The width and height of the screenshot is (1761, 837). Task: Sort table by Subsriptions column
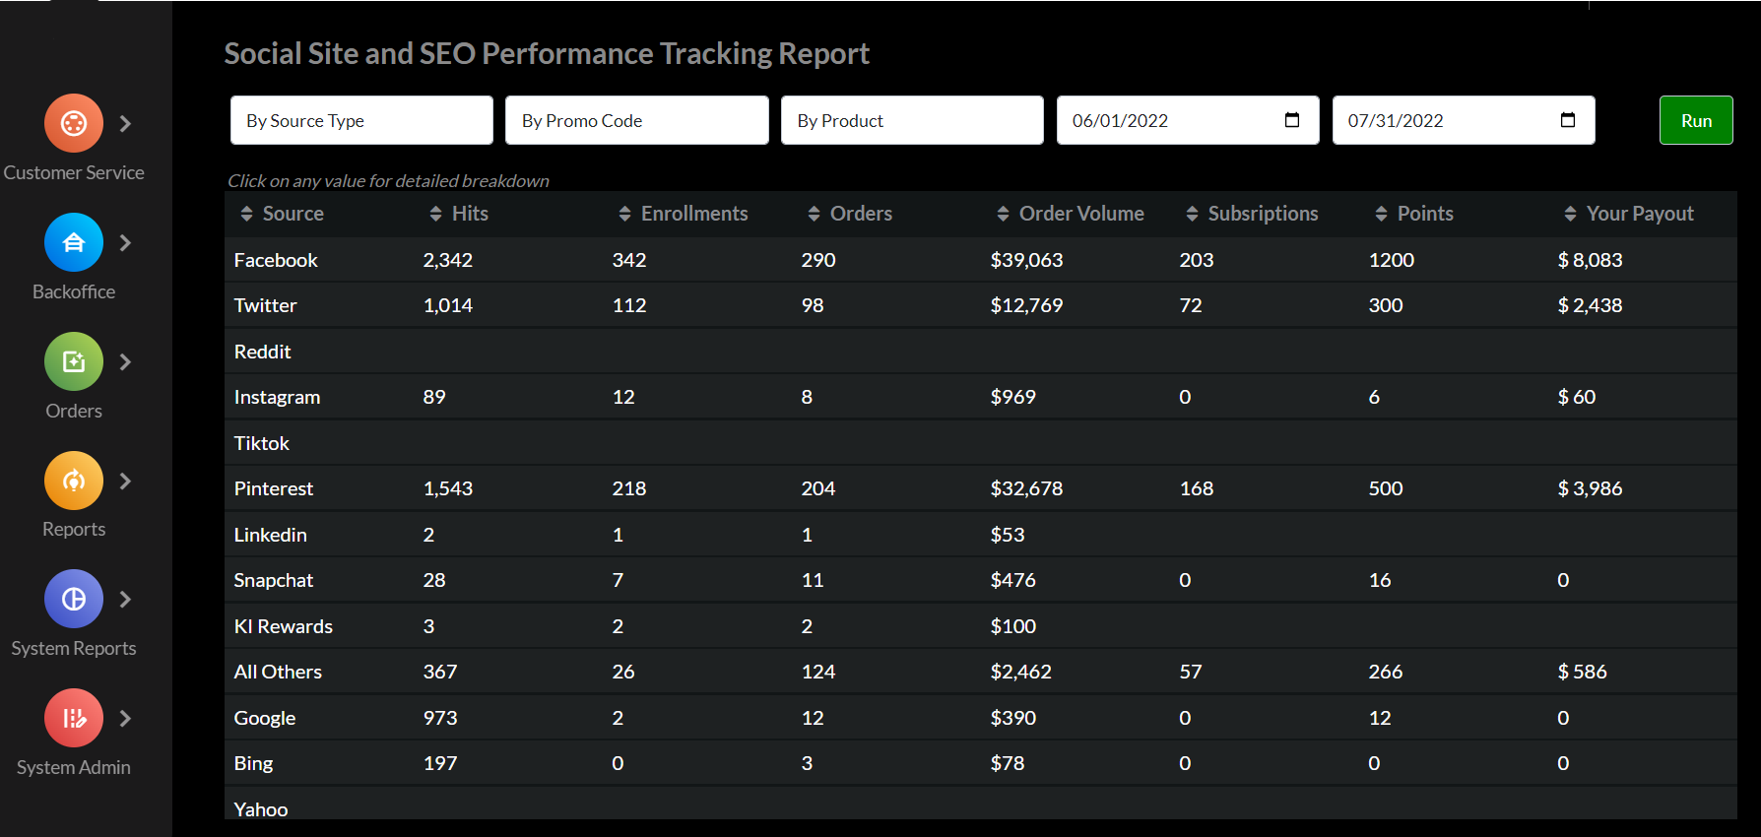(1192, 214)
